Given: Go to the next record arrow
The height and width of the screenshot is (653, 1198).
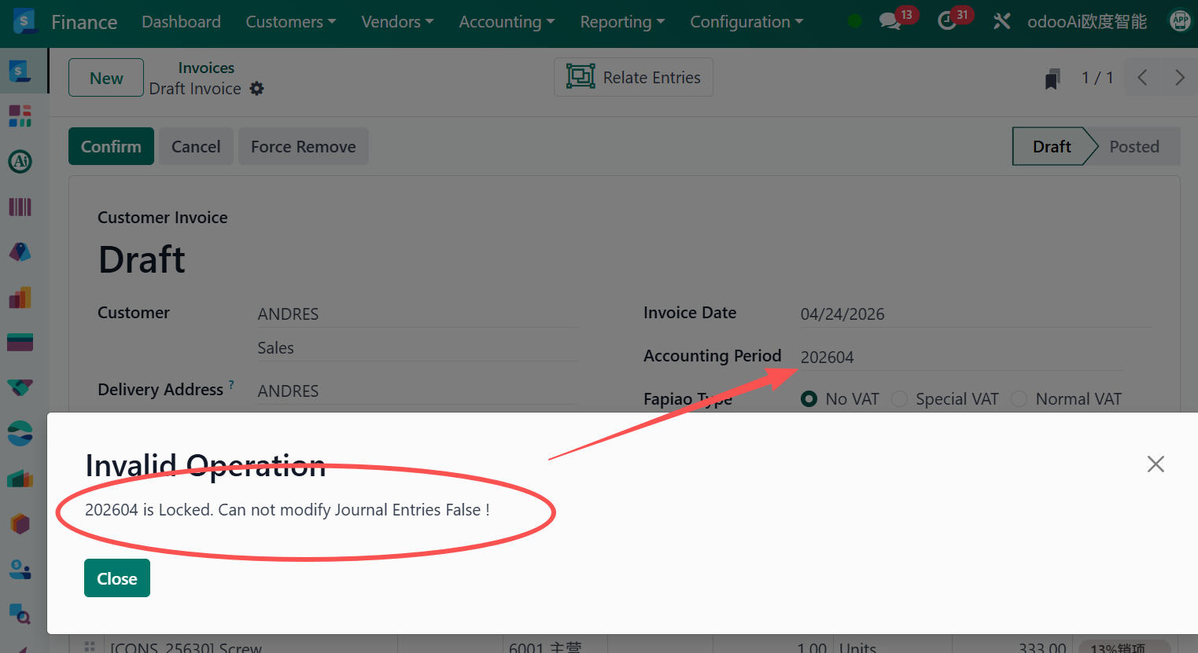Looking at the screenshot, I should [x=1179, y=78].
